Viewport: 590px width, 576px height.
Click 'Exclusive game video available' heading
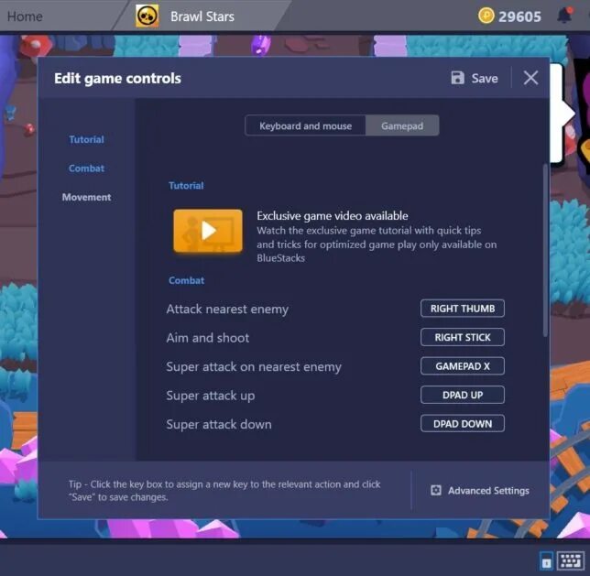[333, 215]
